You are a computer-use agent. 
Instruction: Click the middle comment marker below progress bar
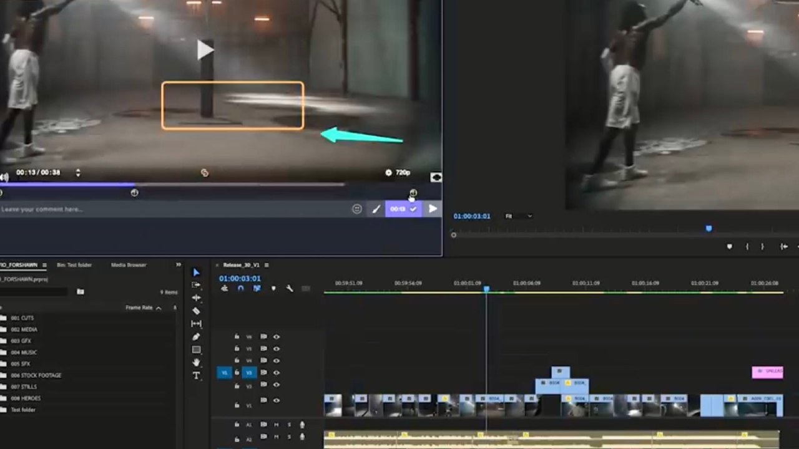[134, 193]
